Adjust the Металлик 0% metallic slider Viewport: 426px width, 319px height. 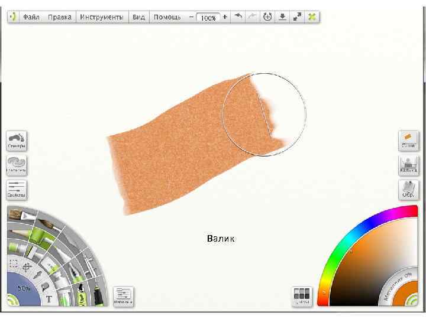tap(397, 285)
